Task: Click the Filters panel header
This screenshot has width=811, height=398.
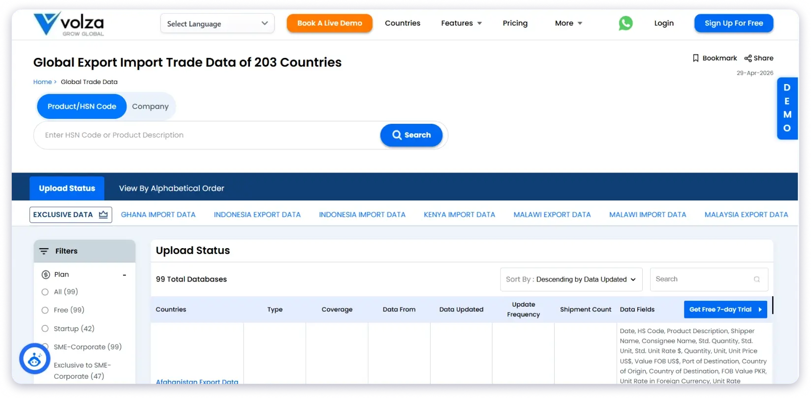Action: (x=85, y=251)
